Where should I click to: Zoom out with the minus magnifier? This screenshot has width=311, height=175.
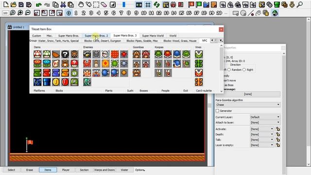tap(28, 13)
